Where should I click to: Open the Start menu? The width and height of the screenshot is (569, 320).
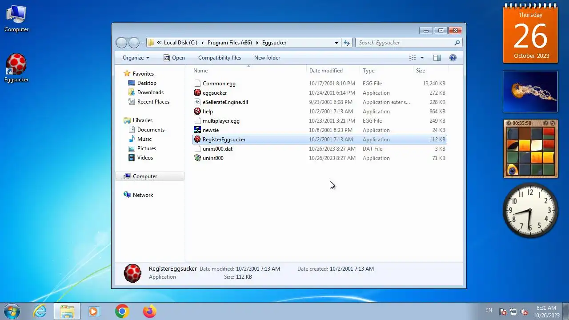pyautogui.click(x=12, y=311)
